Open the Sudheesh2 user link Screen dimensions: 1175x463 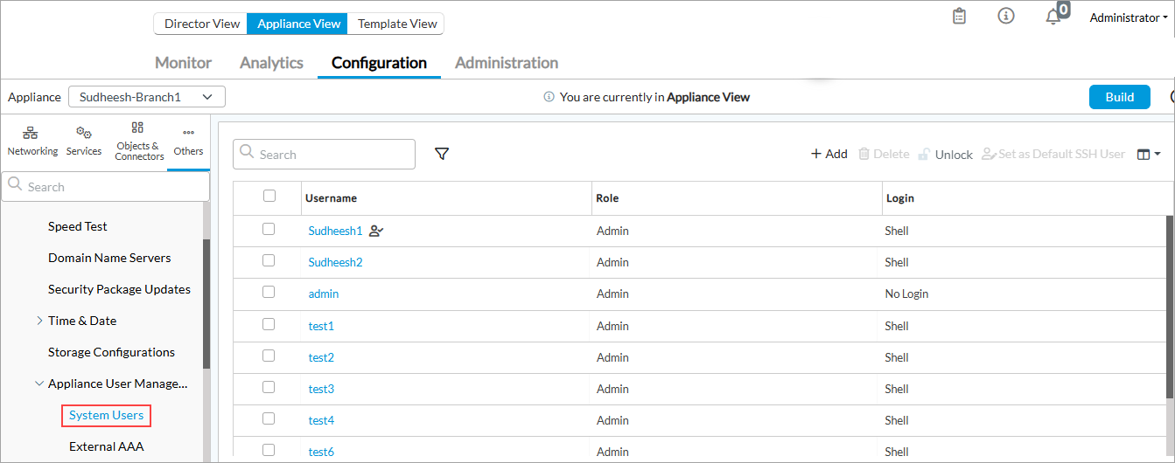335,262
